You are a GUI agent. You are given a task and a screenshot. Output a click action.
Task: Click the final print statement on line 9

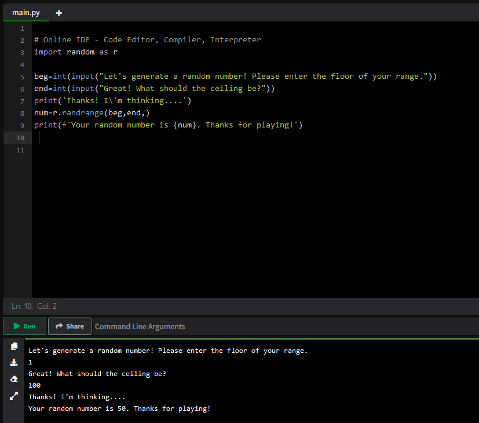coord(168,125)
